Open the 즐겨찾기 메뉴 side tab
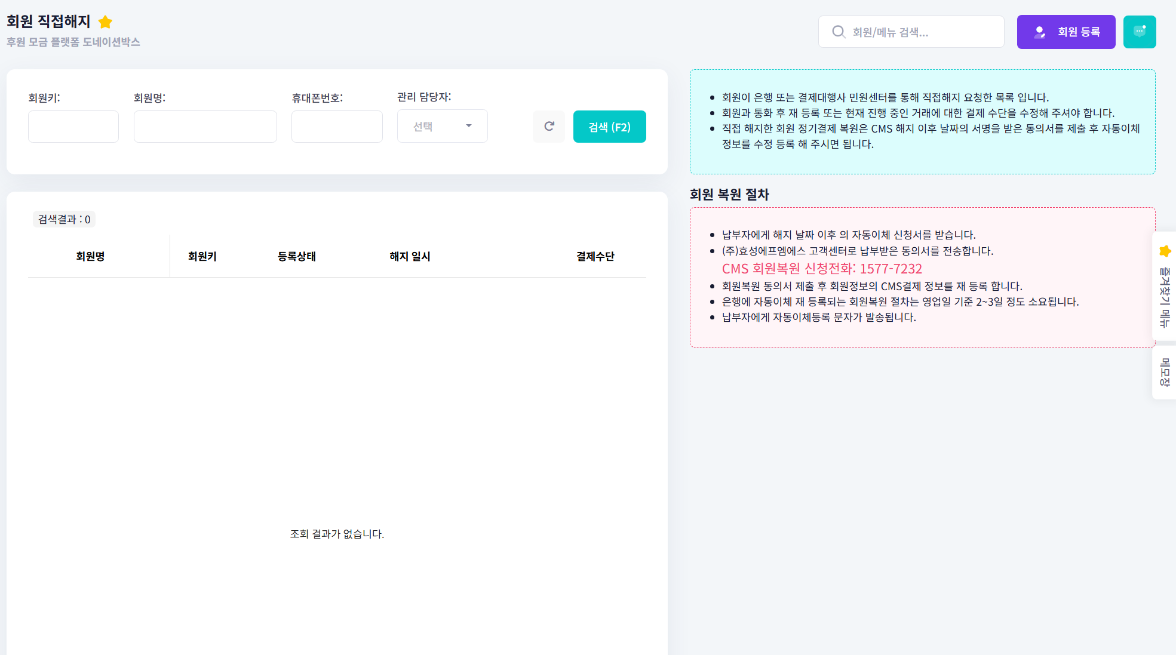Image resolution: width=1176 pixels, height=655 pixels. tap(1164, 287)
